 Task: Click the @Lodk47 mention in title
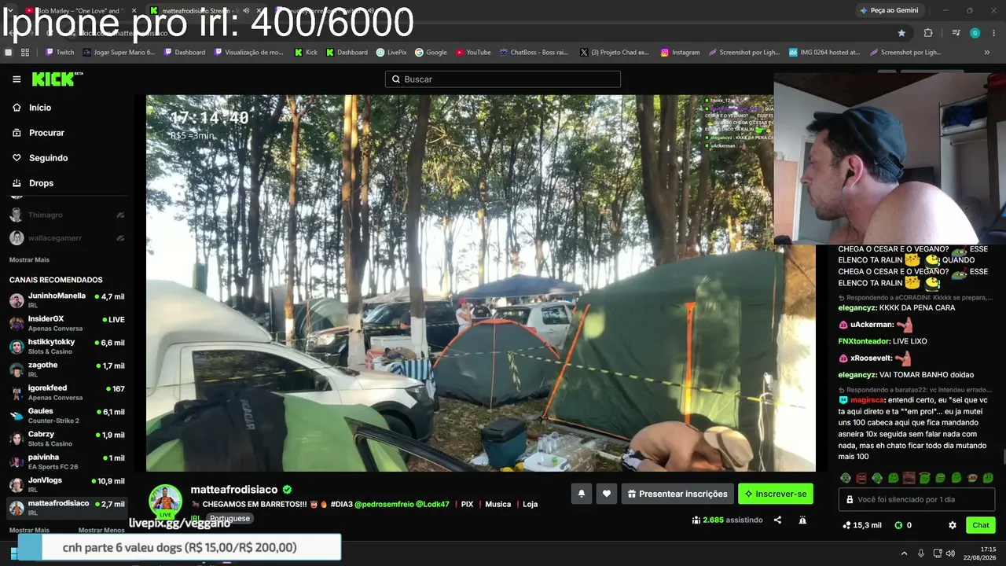pos(433,504)
